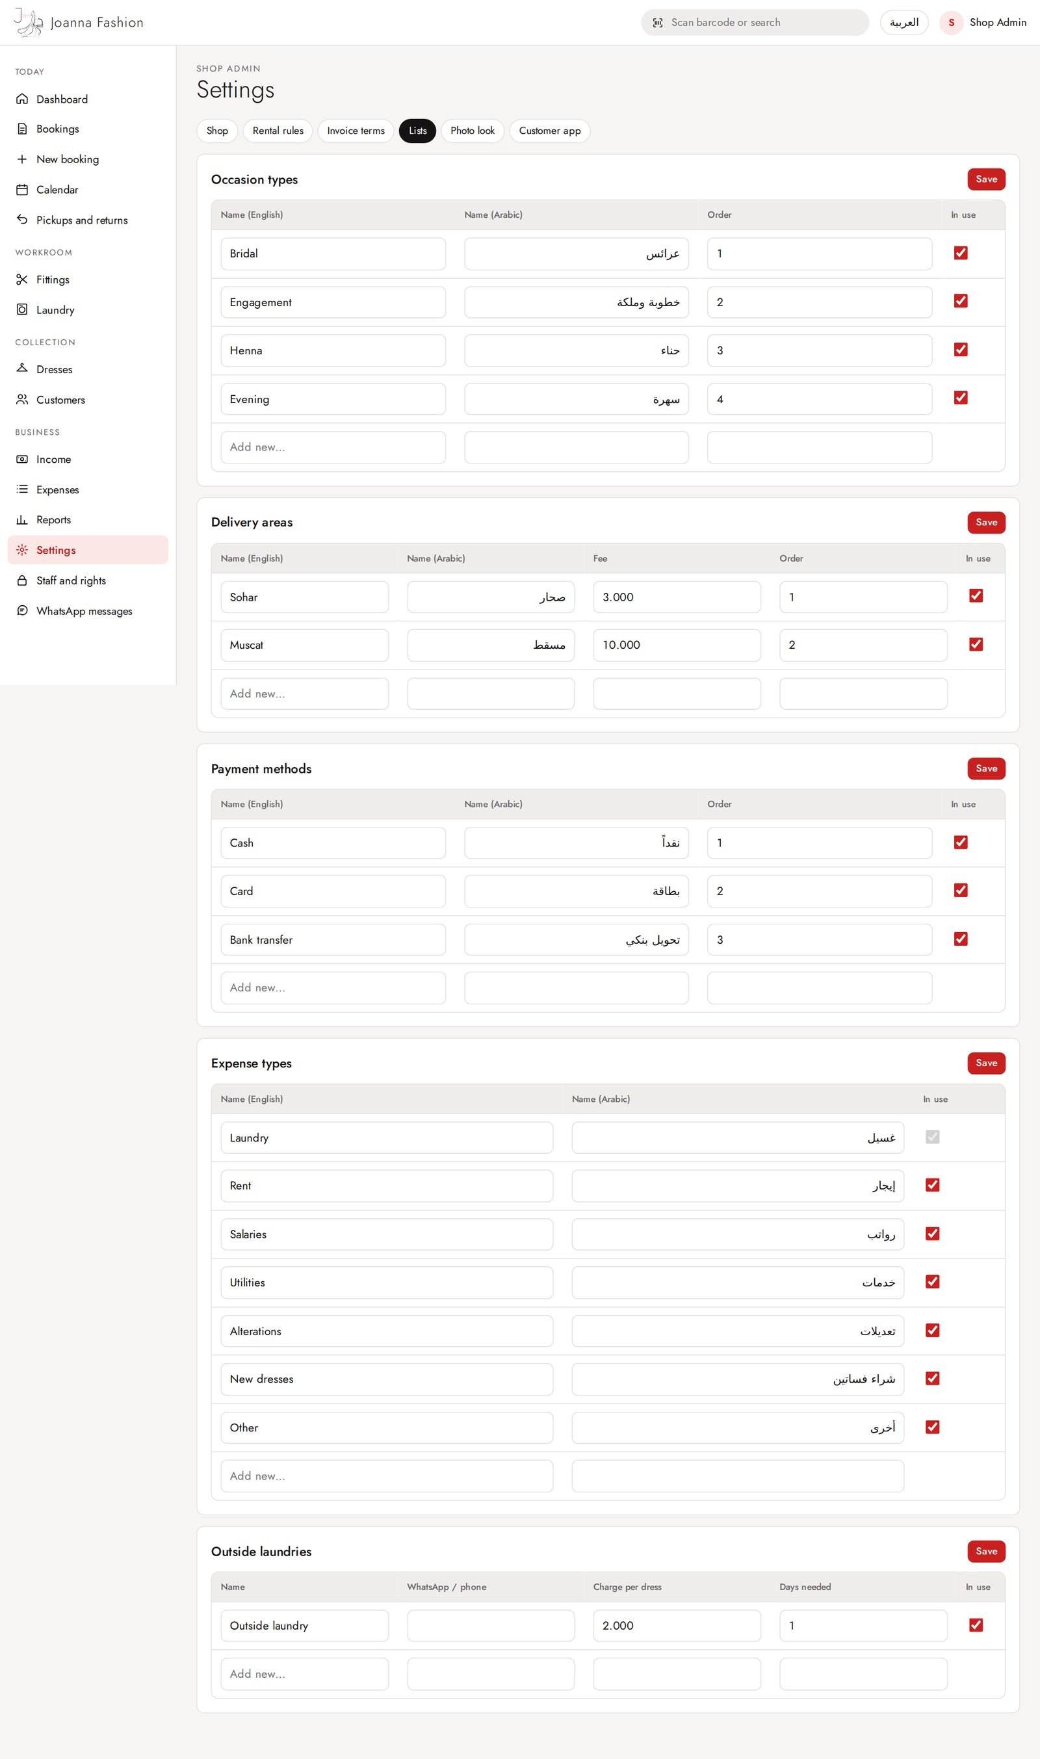Toggle In use for Salaries expense type
The image size is (1040, 1759).
click(932, 1233)
